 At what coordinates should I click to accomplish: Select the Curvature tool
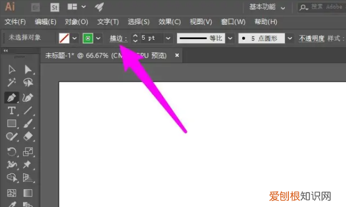click(28, 98)
